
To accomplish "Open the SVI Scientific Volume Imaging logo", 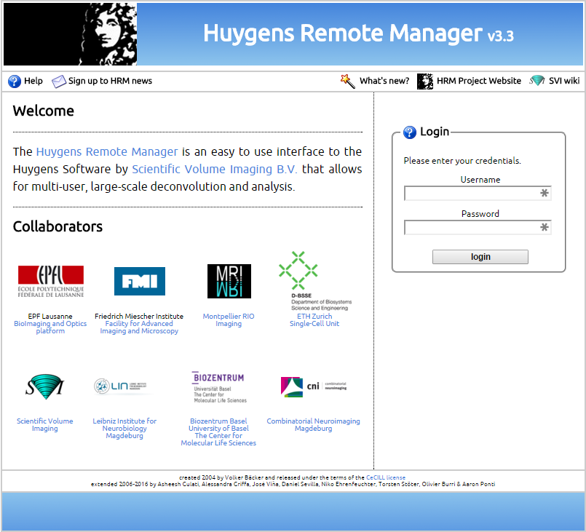I will [x=45, y=386].
